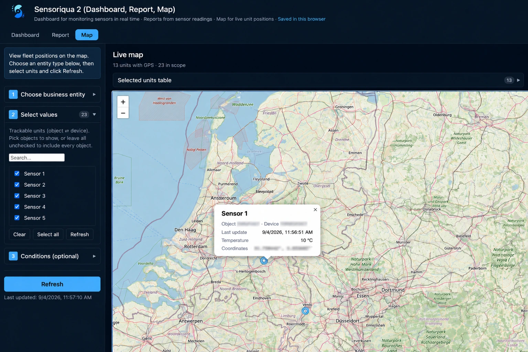The image size is (528, 352).
Task: Uncheck the Sensor 2 checkbox
Action: pyautogui.click(x=17, y=185)
